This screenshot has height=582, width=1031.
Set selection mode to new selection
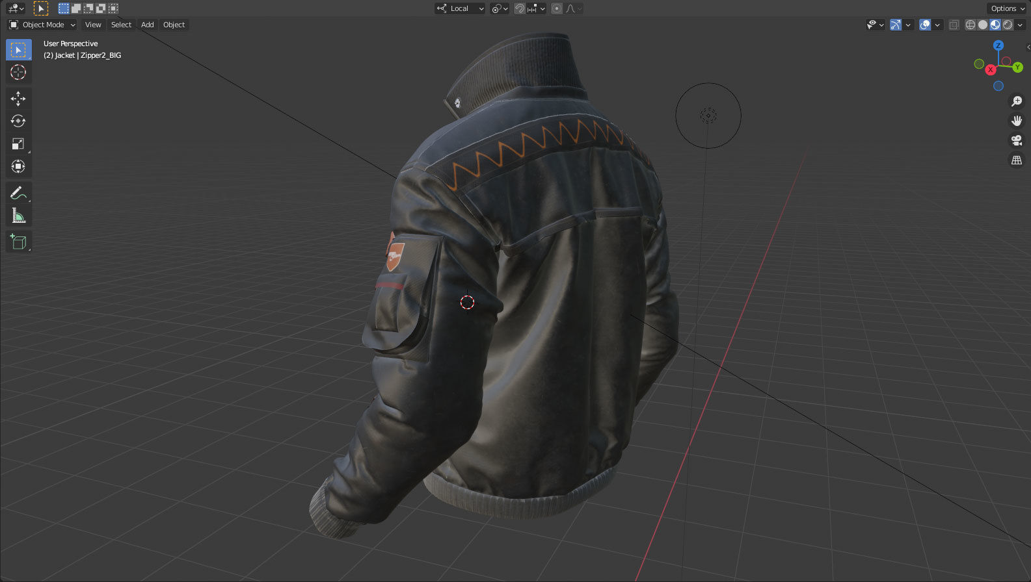(x=63, y=8)
